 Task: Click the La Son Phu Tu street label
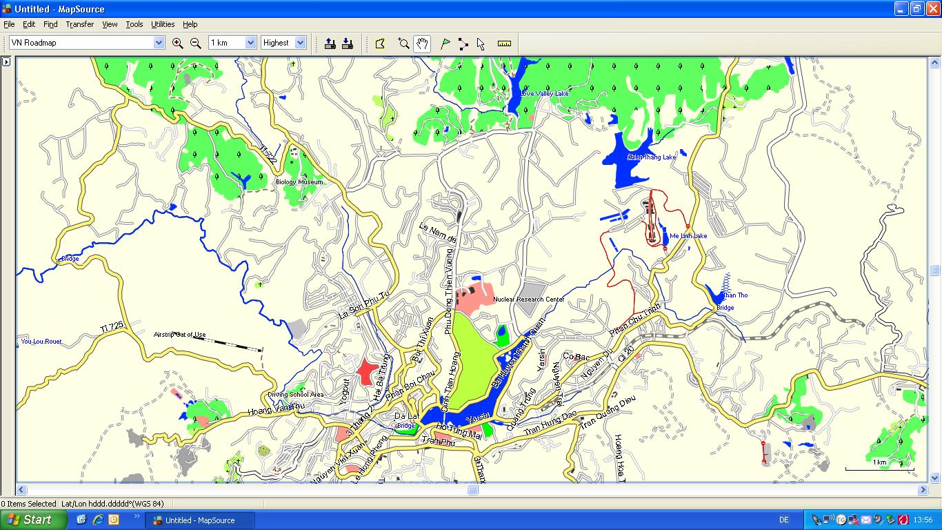(x=365, y=304)
